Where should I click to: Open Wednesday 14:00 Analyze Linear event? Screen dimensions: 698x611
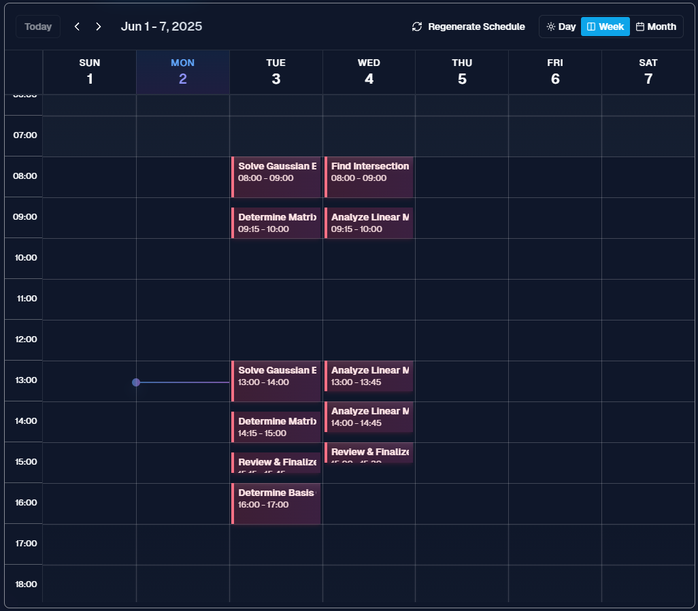pos(369,417)
